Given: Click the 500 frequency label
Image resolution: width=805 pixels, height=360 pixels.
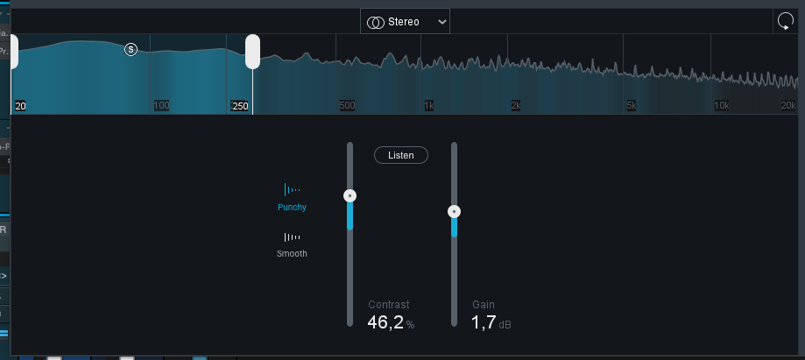Looking at the screenshot, I should pyautogui.click(x=347, y=106).
